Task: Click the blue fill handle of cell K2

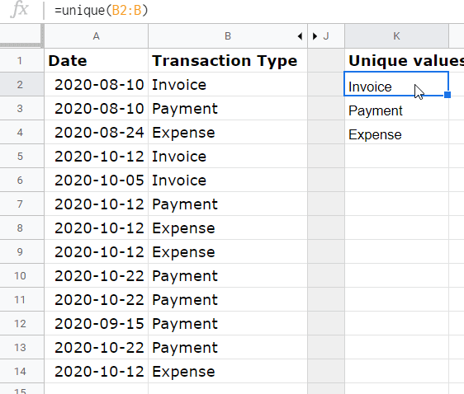Action: click(447, 95)
